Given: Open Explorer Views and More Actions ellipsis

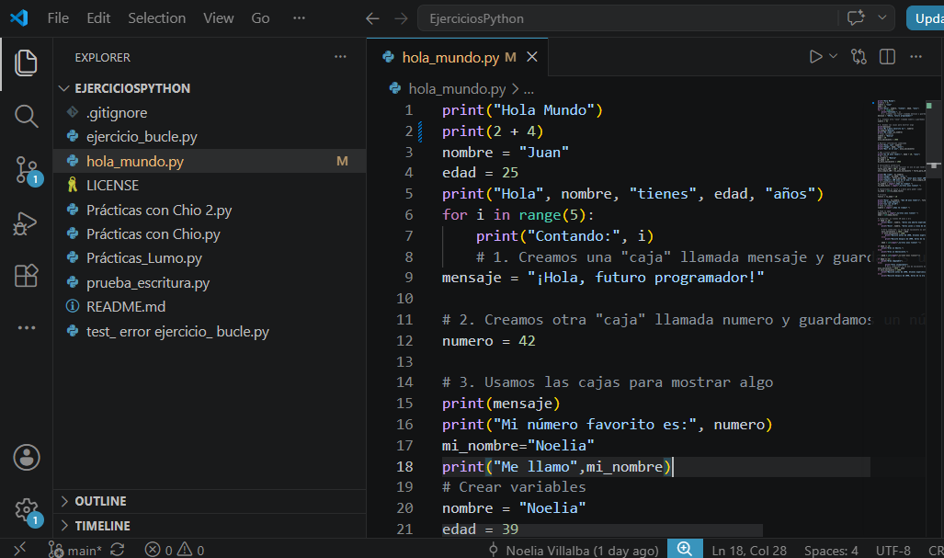Looking at the screenshot, I should click(x=341, y=57).
